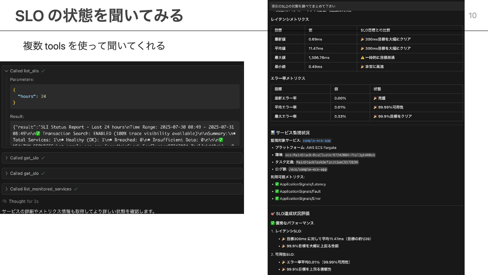Click the 0.01% average error rate value

point(340,107)
